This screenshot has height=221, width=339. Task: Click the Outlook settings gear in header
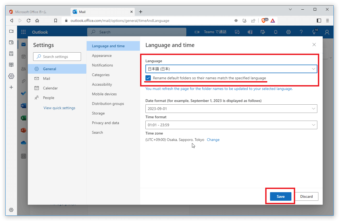pyautogui.click(x=288, y=32)
